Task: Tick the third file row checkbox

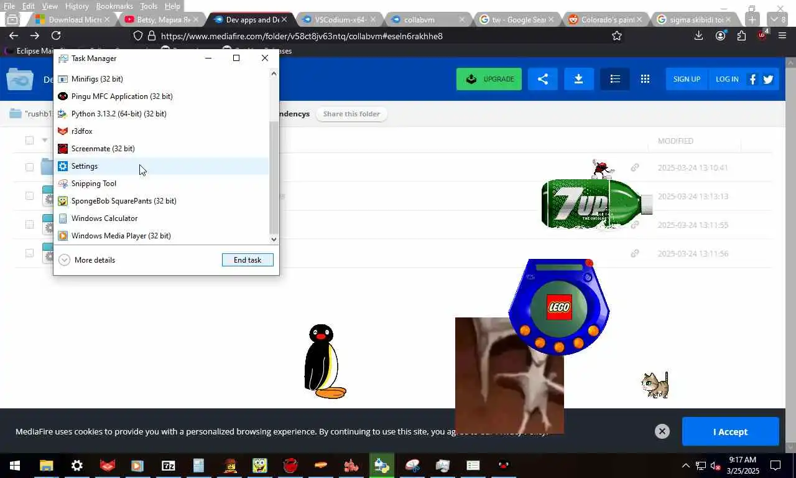Action: click(29, 224)
